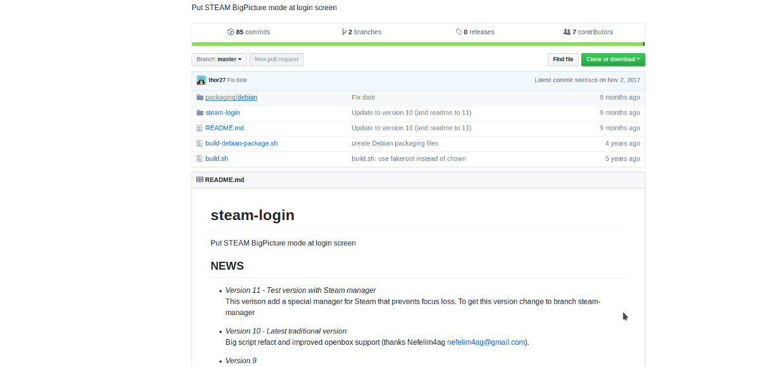Open build-debian-package.sh file

pos(241,143)
